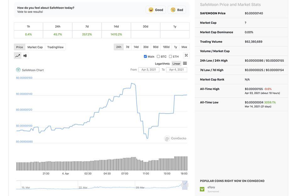294x196 pixels.
Task: Open the TradingView tab
Action: click(55, 47)
